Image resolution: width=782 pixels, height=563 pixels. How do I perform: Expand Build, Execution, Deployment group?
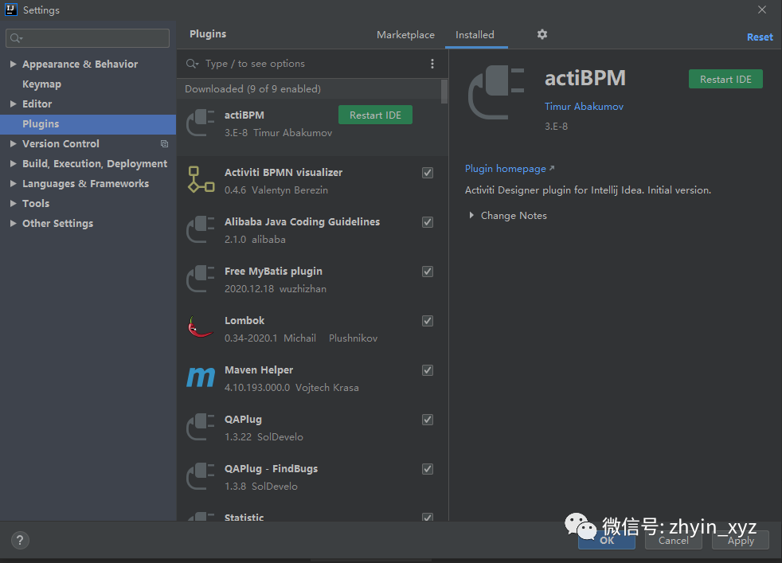point(13,163)
